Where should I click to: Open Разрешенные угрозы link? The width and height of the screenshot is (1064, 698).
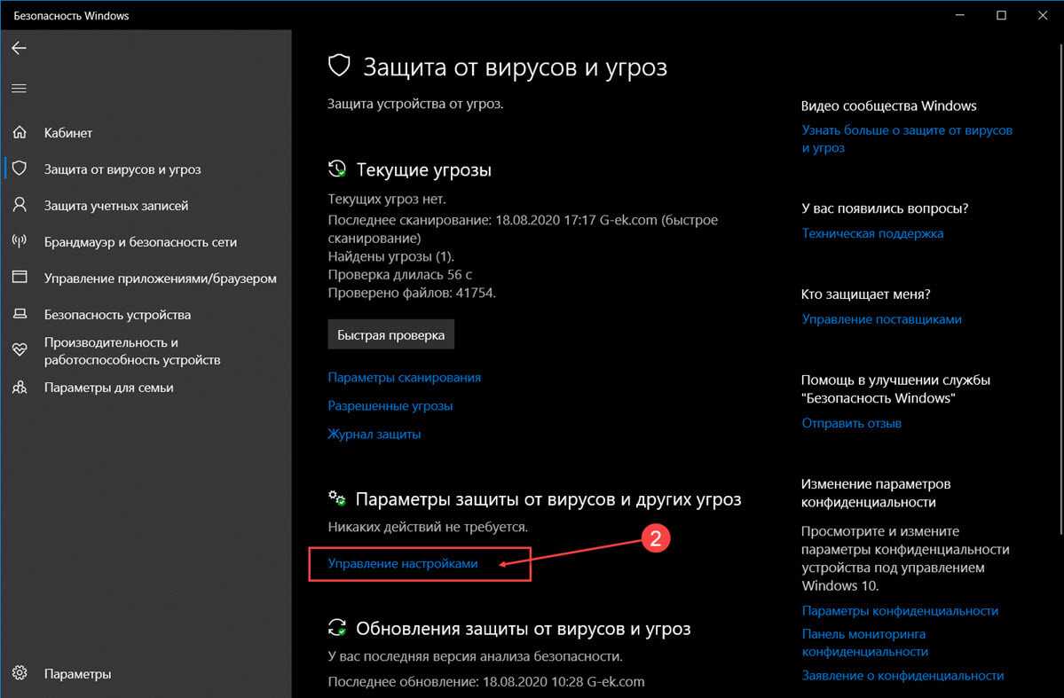390,405
